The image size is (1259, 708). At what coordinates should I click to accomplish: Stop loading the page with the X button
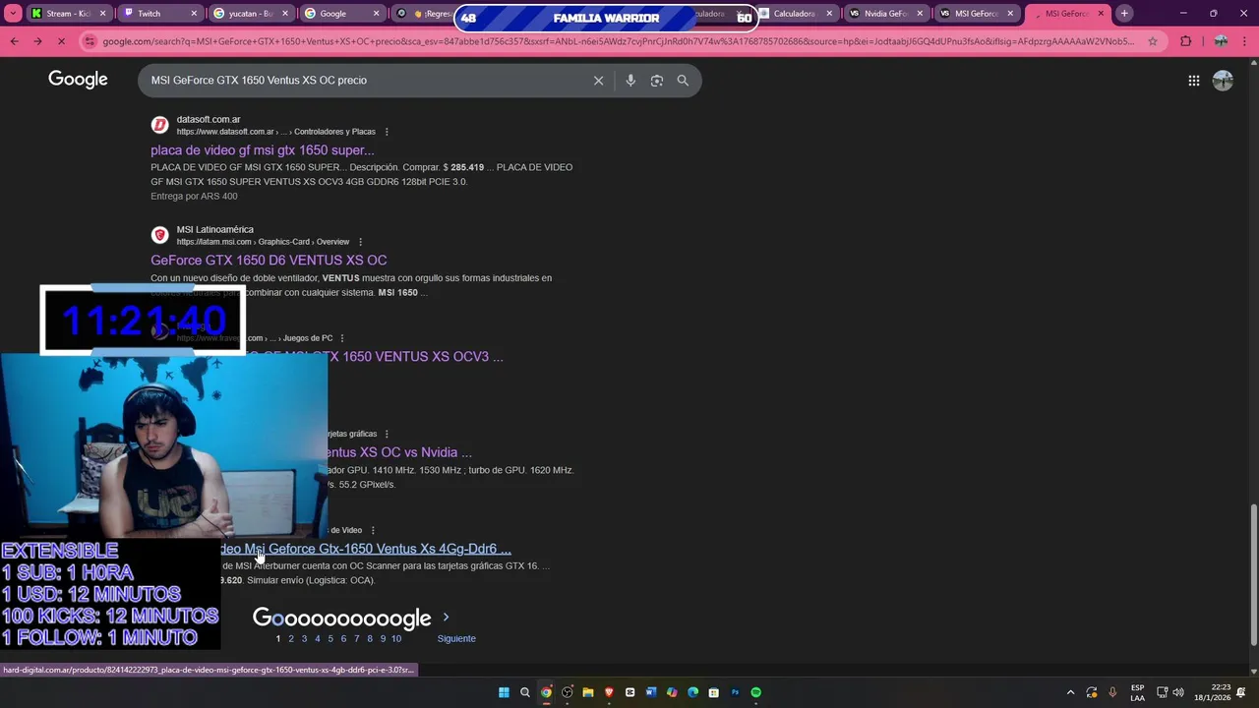61,41
